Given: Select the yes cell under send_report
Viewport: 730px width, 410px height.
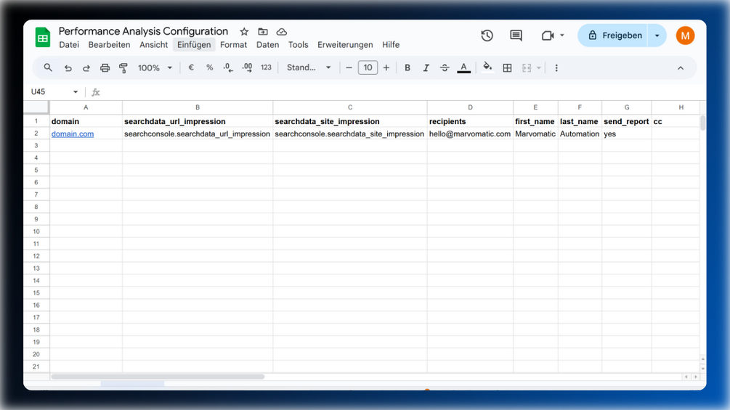Looking at the screenshot, I should pos(627,134).
